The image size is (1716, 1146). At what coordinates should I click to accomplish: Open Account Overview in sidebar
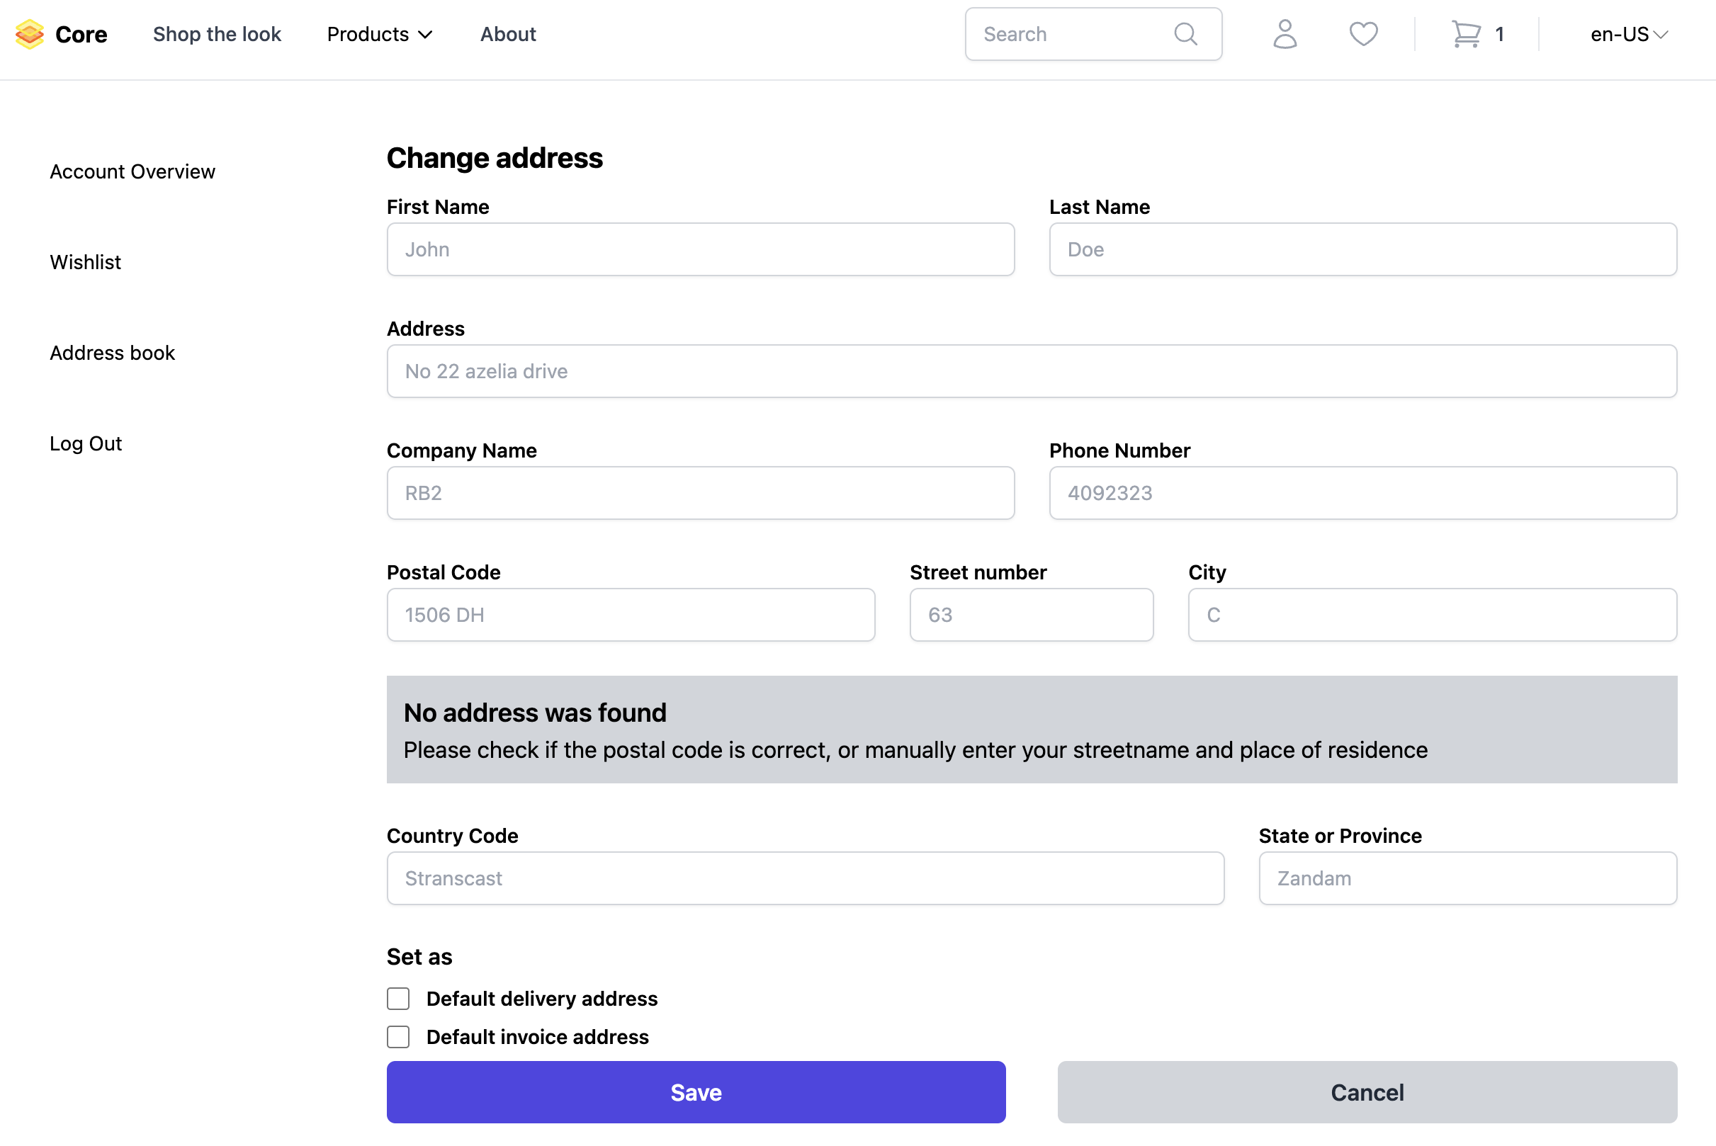click(x=132, y=171)
